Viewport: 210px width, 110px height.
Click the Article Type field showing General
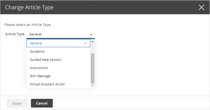pos(61,34)
